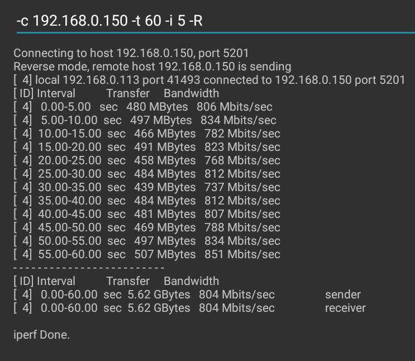Select the 25.00-30.00 sec result row
Image resolution: width=415 pixels, height=361 pixels.
coord(146,174)
